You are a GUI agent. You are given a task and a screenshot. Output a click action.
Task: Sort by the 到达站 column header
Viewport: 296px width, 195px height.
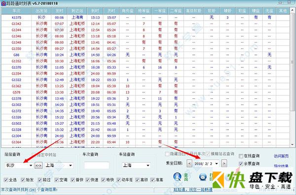(77, 11)
